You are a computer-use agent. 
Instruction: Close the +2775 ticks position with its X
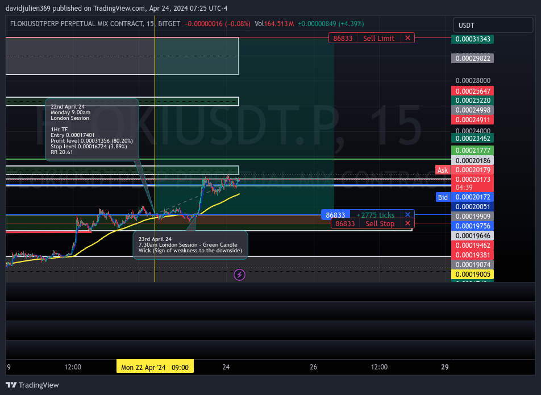click(x=407, y=215)
